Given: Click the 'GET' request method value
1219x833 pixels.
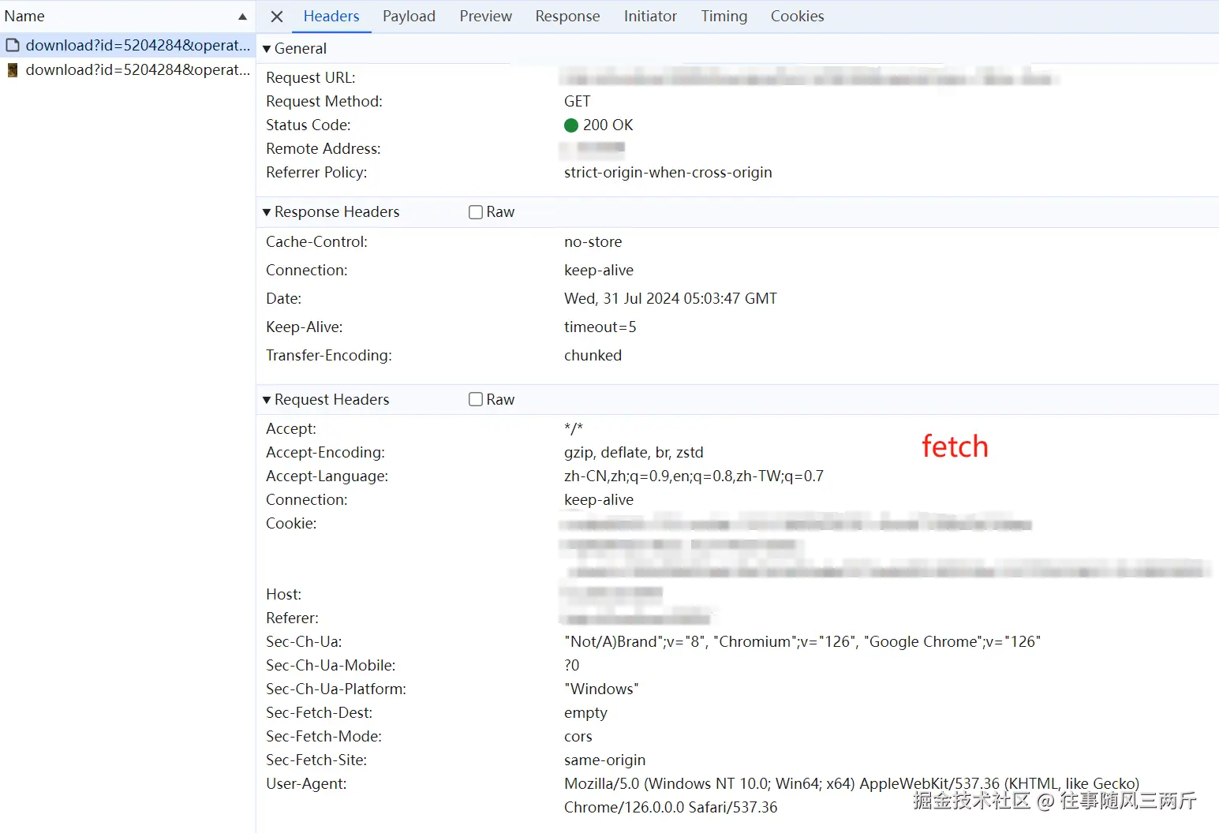Looking at the screenshot, I should (x=577, y=101).
